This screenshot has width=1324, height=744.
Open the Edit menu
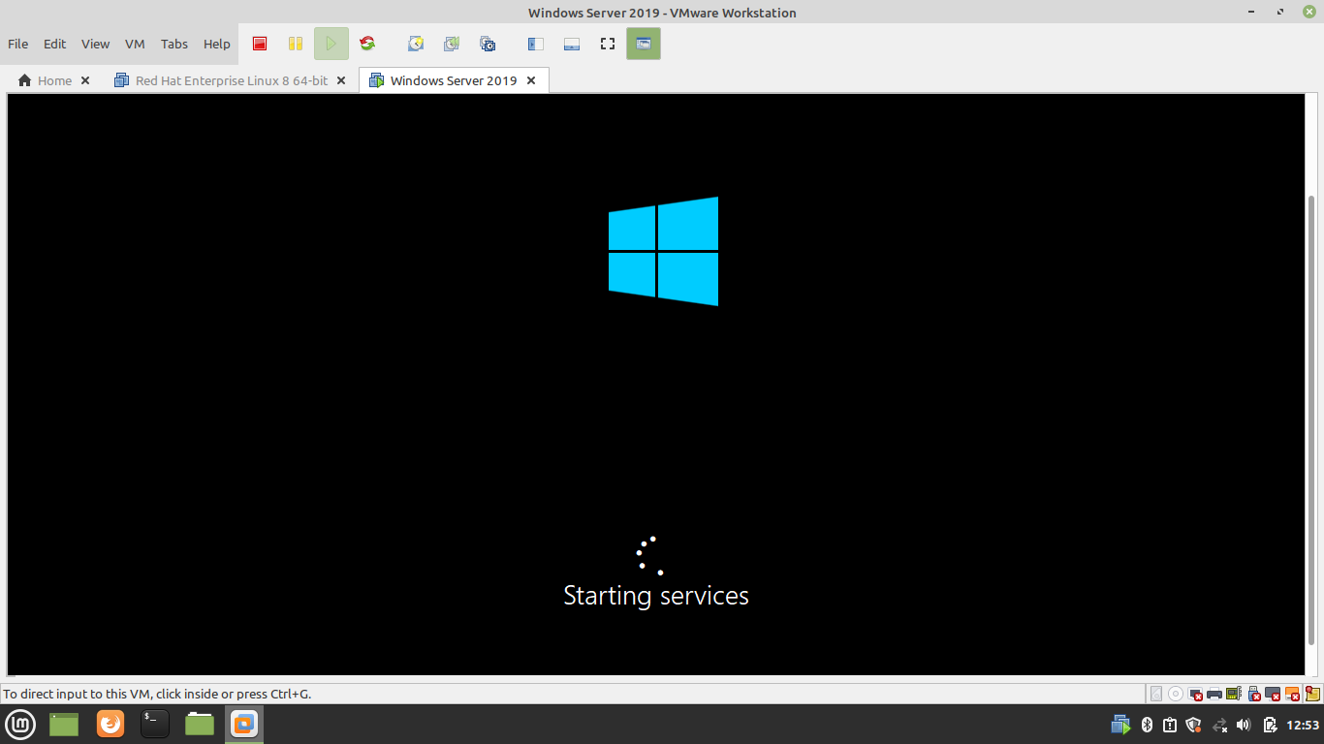pos(55,44)
